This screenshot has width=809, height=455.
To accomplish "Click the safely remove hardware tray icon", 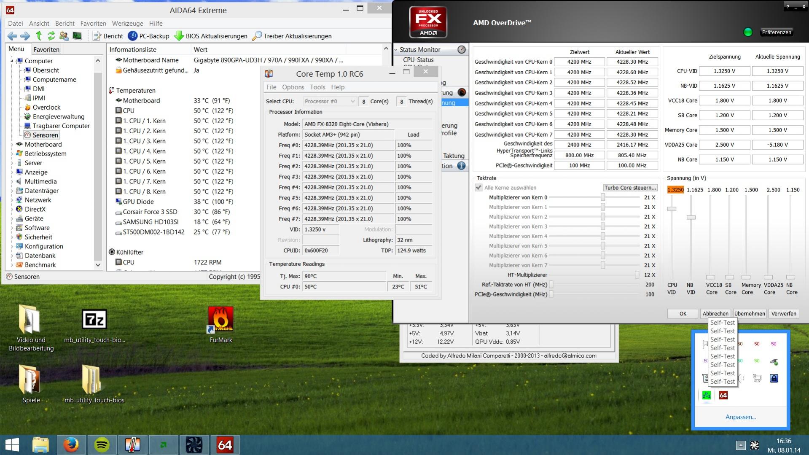I will coord(774,362).
